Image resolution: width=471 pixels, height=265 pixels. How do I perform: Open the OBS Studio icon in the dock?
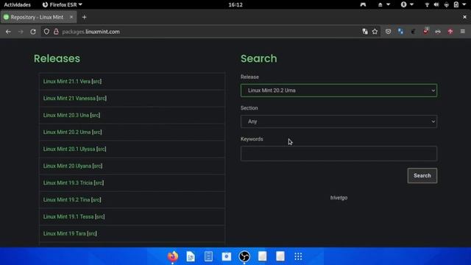point(244,256)
